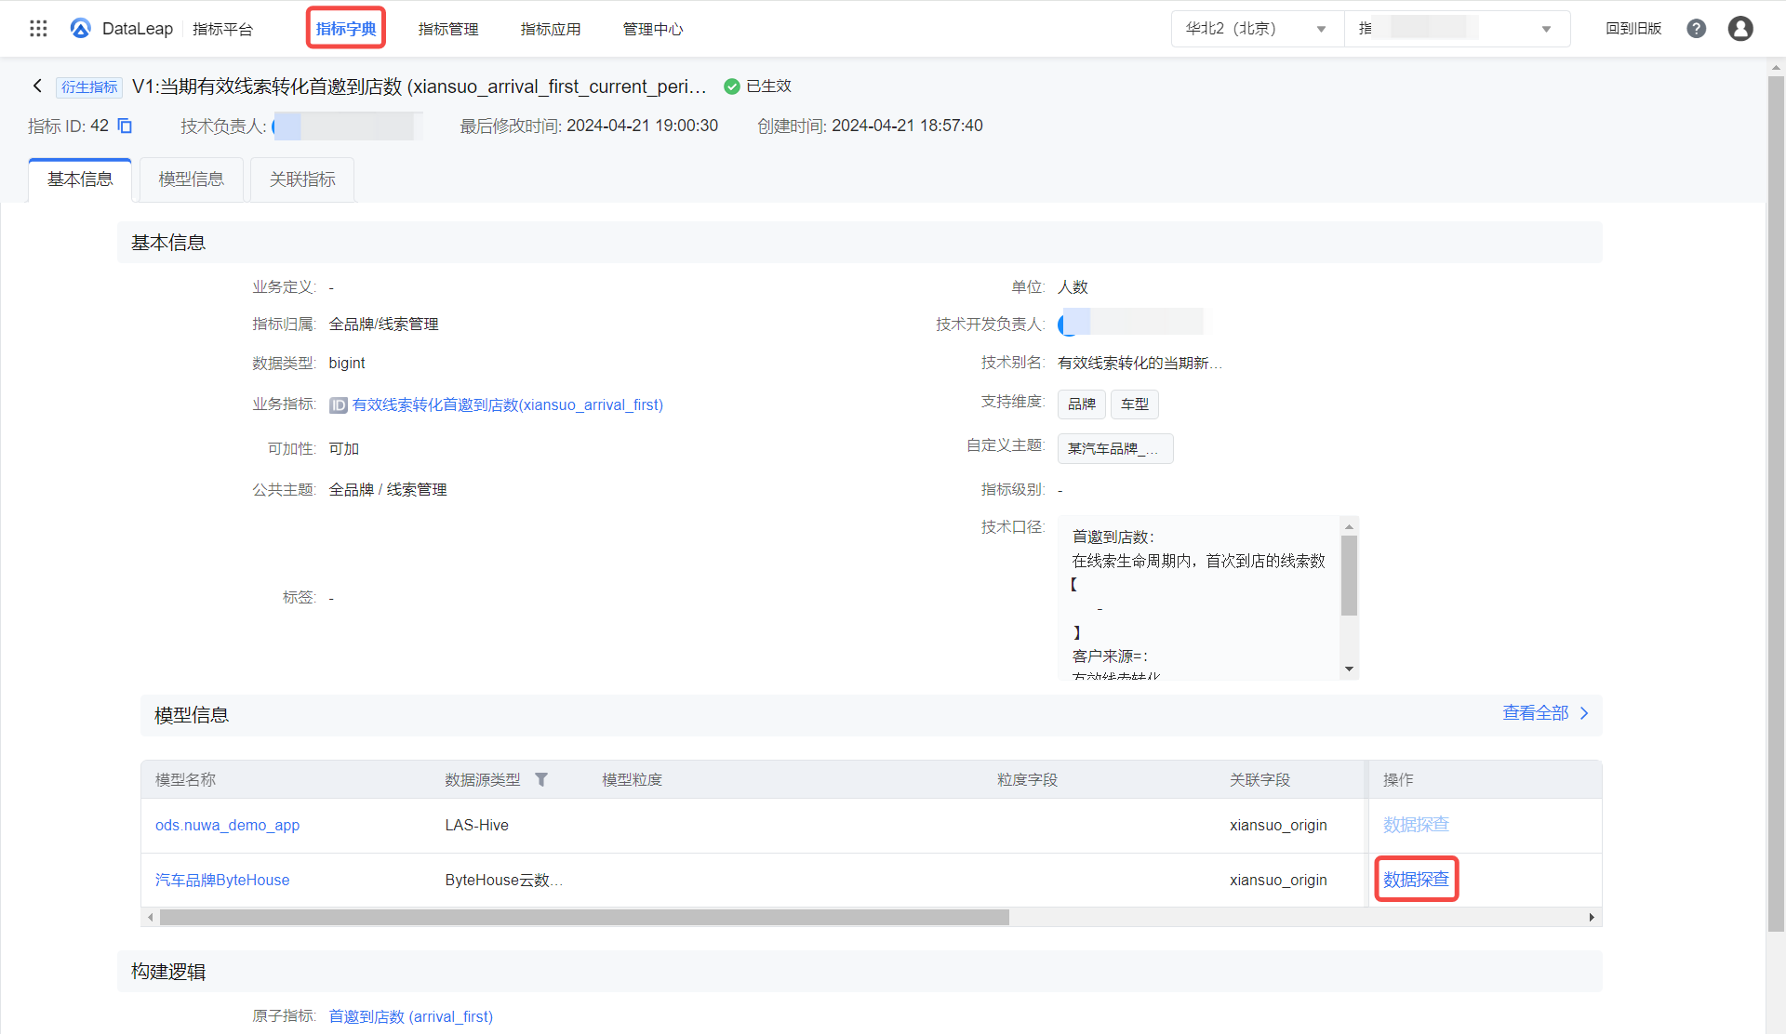Open the app grid launcher icon
The image size is (1786, 1034).
(x=38, y=29)
